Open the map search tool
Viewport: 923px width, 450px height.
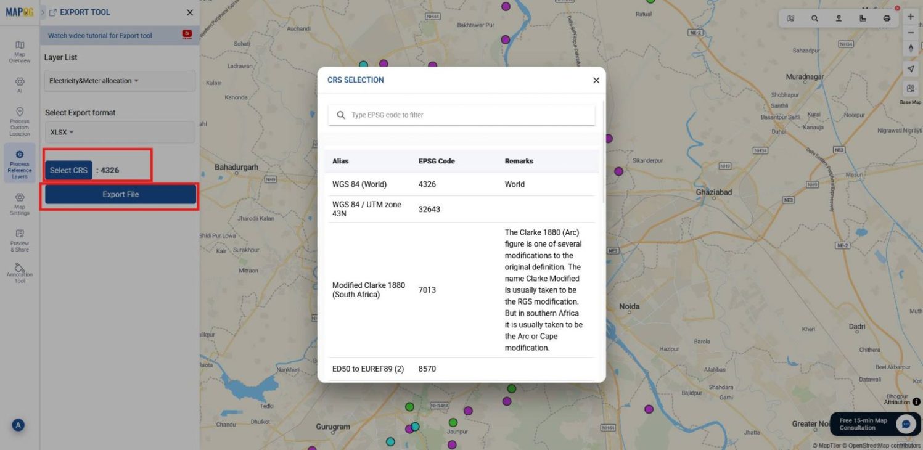pos(814,18)
